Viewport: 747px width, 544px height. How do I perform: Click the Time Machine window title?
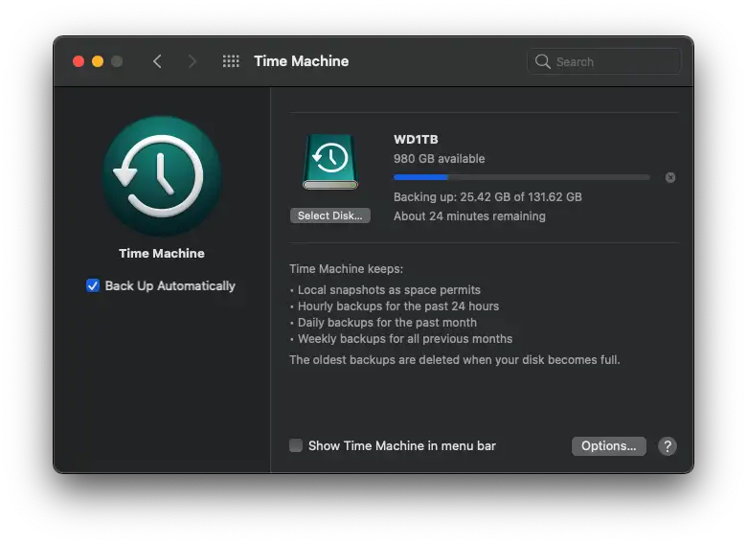point(302,61)
